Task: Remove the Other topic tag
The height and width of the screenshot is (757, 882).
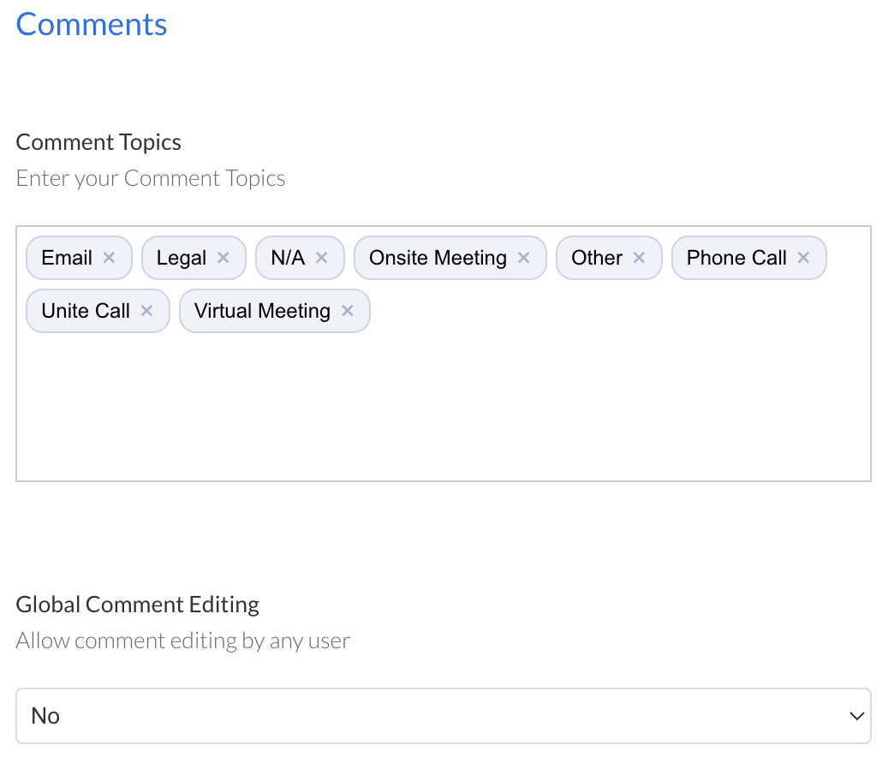Action: coord(638,257)
